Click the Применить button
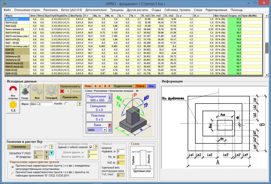The height and width of the screenshot is (184, 271). (x=70, y=97)
